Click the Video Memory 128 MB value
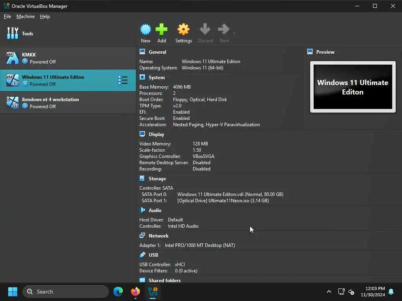Viewport: 402px width, 301px height. pos(200,144)
